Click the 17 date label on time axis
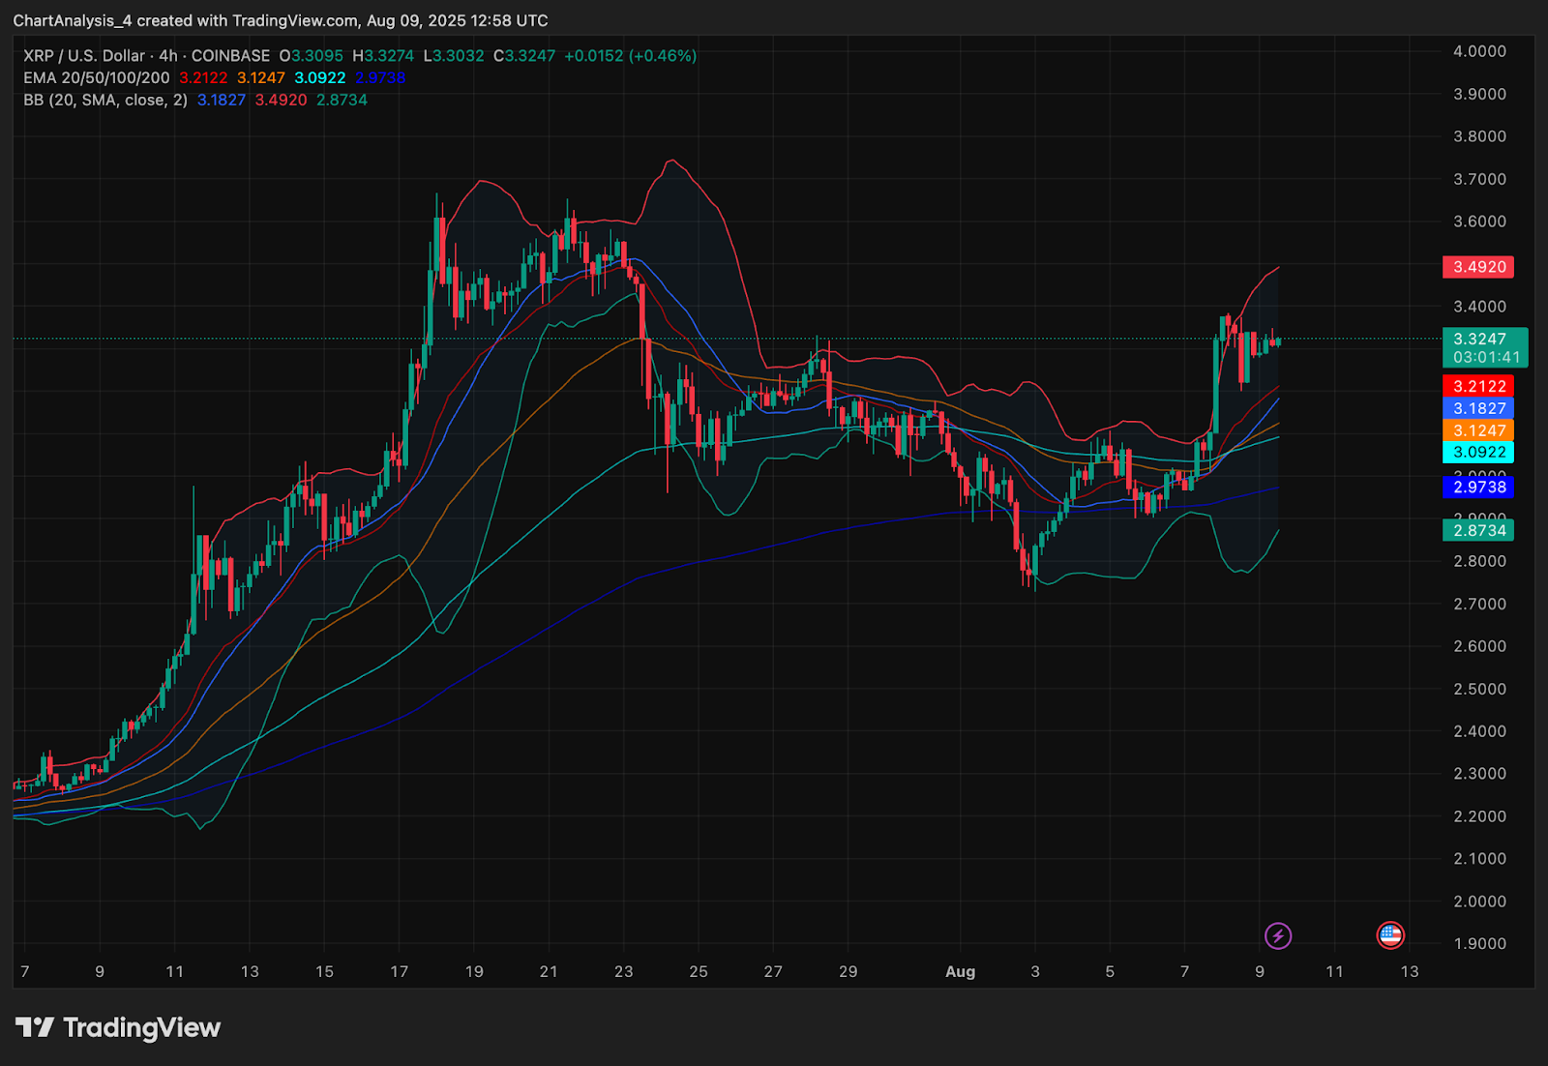The image size is (1548, 1066). pyautogui.click(x=400, y=972)
